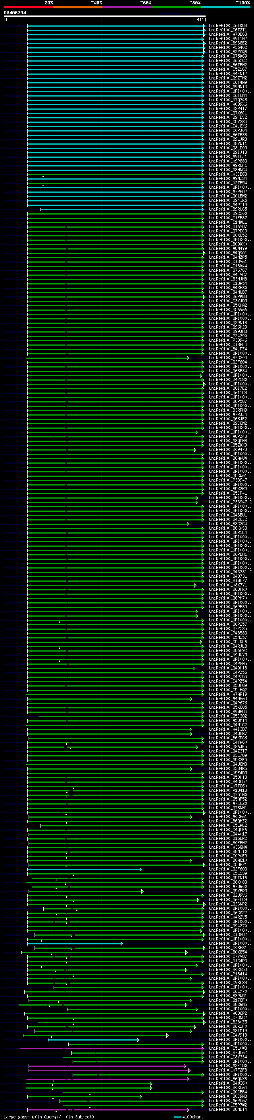
Task: Select hit label UniRef100_A3CB63
Action: pyautogui.click(x=228, y=174)
